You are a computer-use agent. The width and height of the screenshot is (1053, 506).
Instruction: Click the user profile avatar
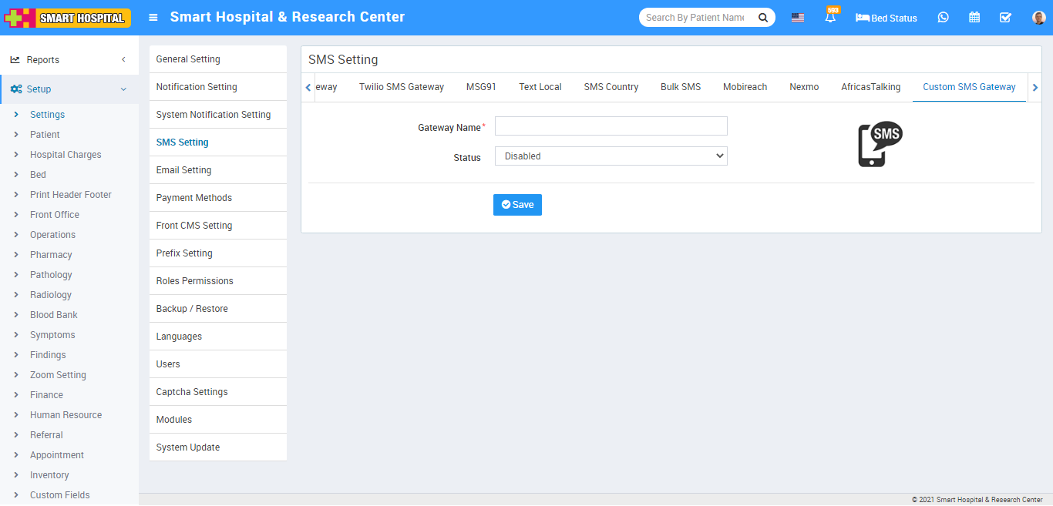[x=1038, y=18]
